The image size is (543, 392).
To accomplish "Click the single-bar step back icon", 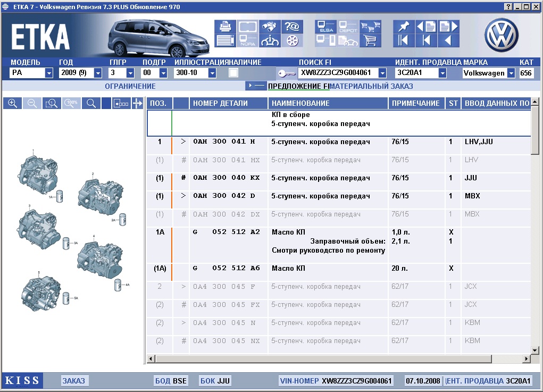I will pos(426,40).
